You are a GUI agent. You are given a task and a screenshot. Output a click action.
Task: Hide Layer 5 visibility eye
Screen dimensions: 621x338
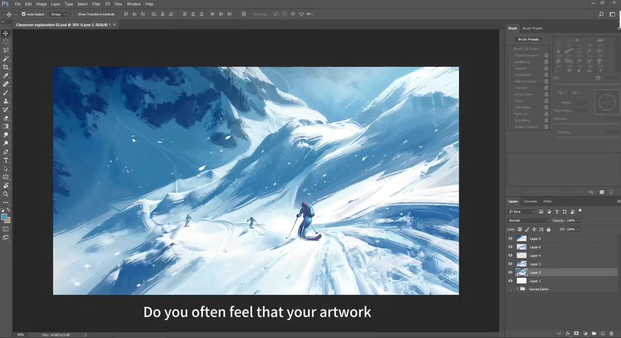(510, 238)
